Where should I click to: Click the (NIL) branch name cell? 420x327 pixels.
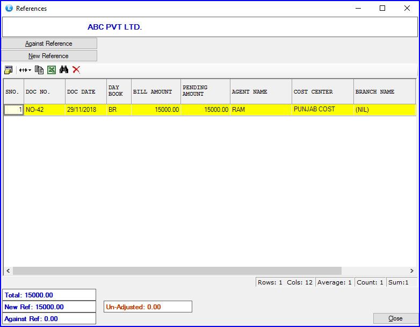click(385, 110)
